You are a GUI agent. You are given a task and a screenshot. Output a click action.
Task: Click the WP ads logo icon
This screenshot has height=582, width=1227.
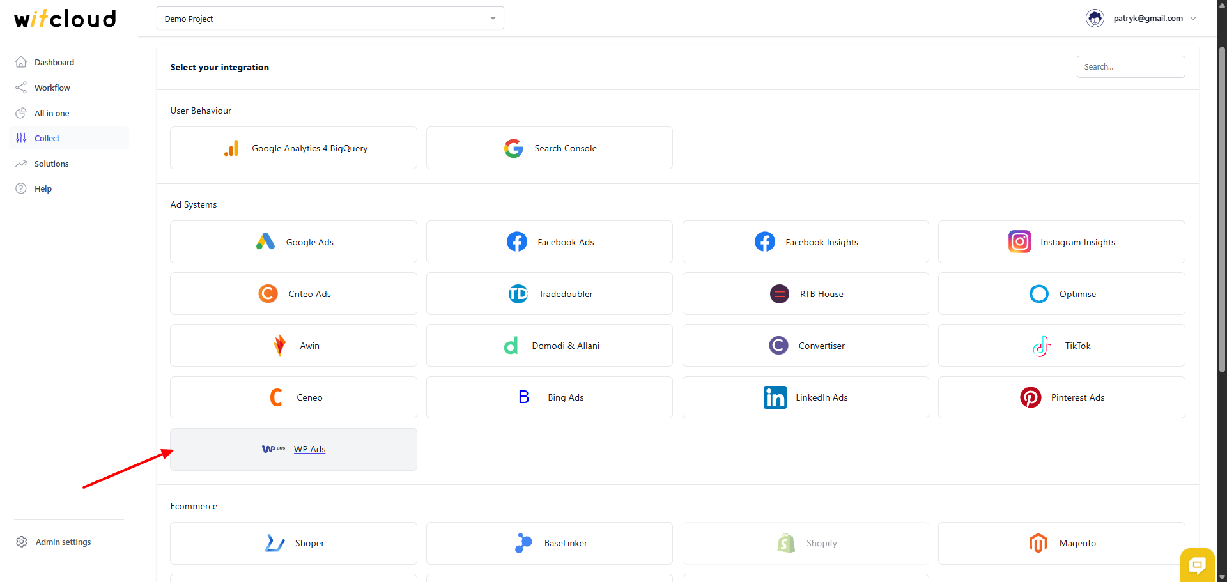pos(274,449)
